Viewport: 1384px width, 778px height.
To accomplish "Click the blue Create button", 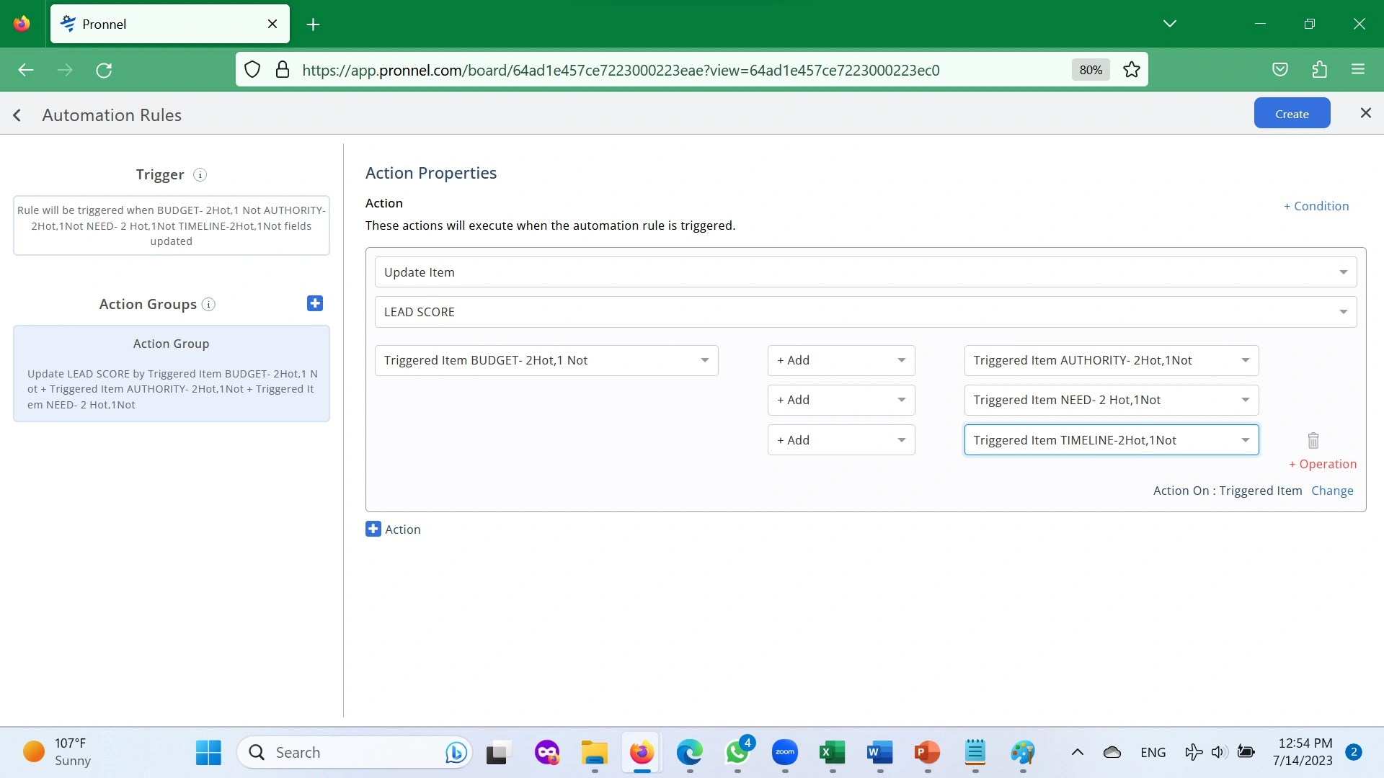I will [1292, 114].
